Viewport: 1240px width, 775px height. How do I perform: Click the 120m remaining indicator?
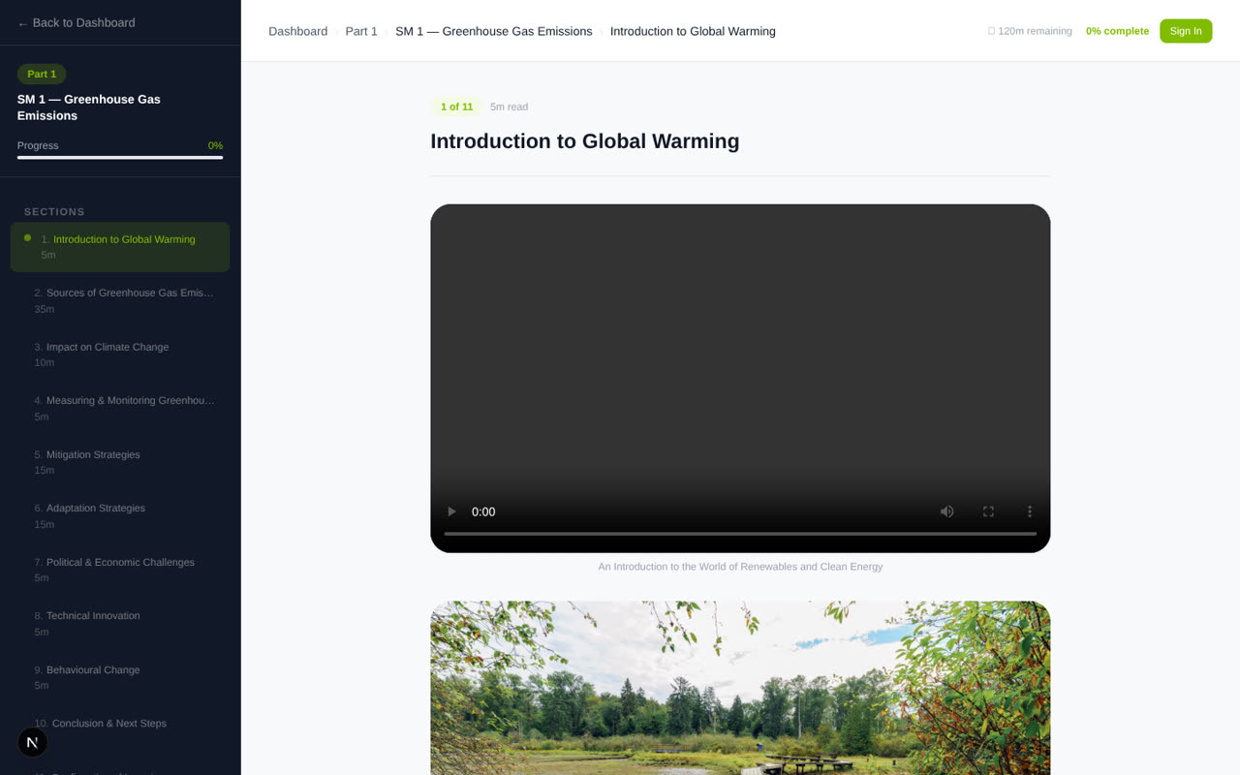click(x=1030, y=31)
